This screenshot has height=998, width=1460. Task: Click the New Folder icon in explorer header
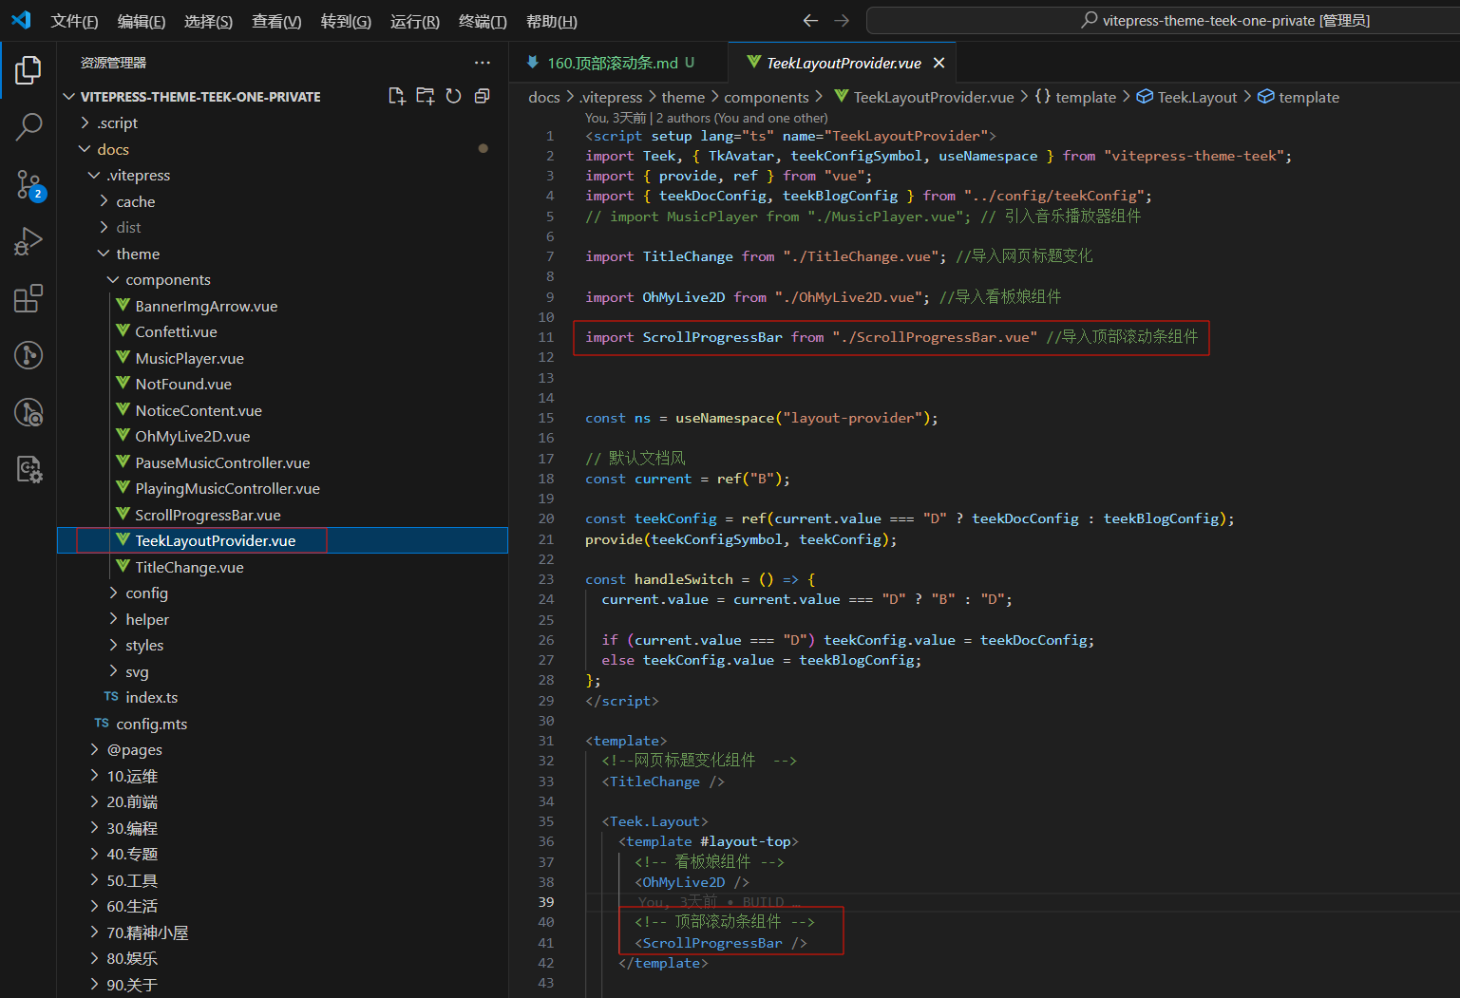tap(426, 96)
